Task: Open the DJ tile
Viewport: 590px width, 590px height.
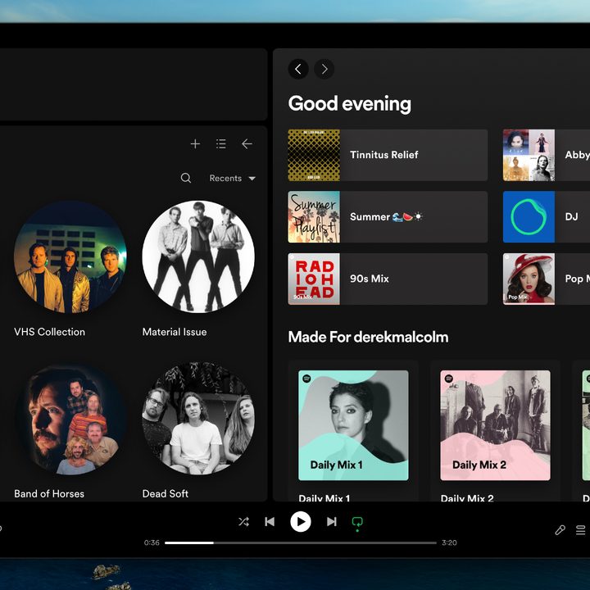Action: [547, 216]
